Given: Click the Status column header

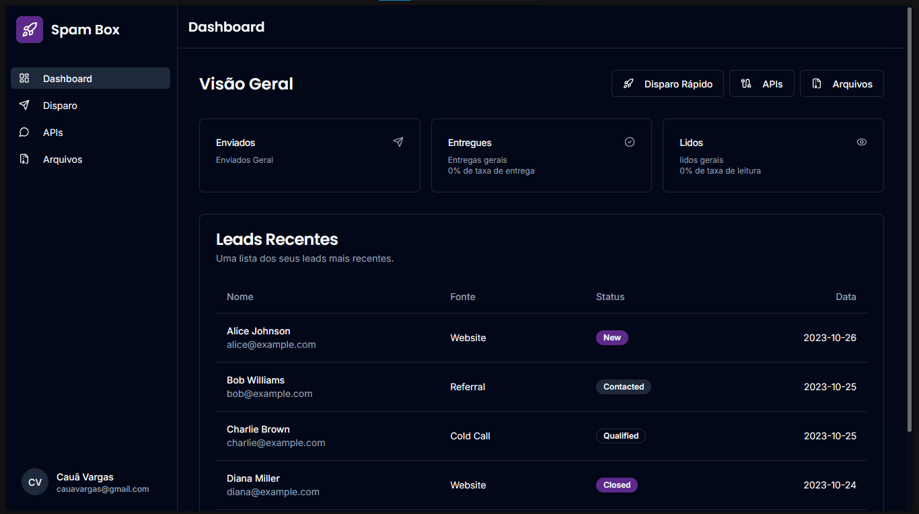Looking at the screenshot, I should 610,297.
